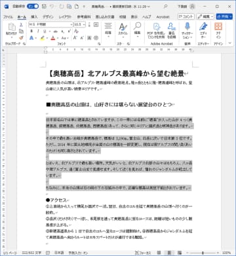The height and width of the screenshot is (256, 236).
Task: Open the 差し込み文書 tab
Action: (105, 17)
